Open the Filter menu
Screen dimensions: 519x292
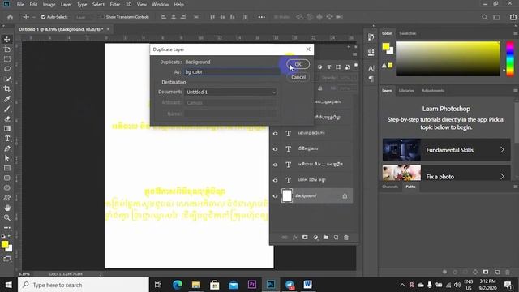[x=115, y=5]
